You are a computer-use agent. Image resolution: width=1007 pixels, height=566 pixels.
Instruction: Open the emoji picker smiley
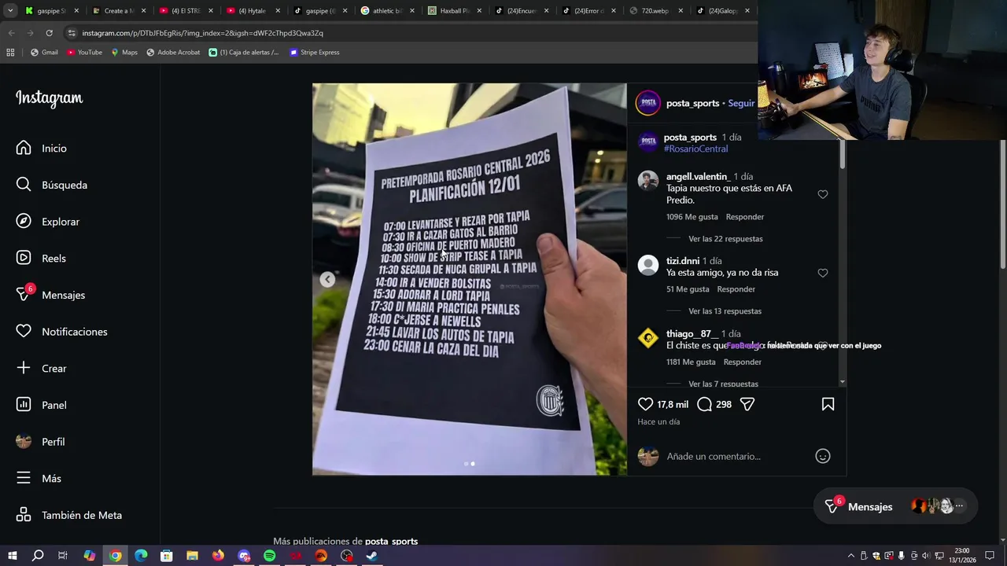[x=823, y=456]
